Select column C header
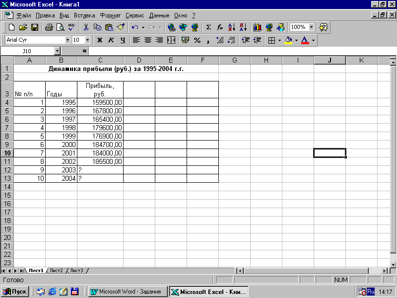 coord(100,60)
